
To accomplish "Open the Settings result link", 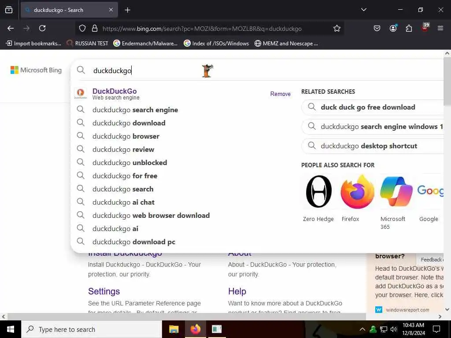I will 104,291.
